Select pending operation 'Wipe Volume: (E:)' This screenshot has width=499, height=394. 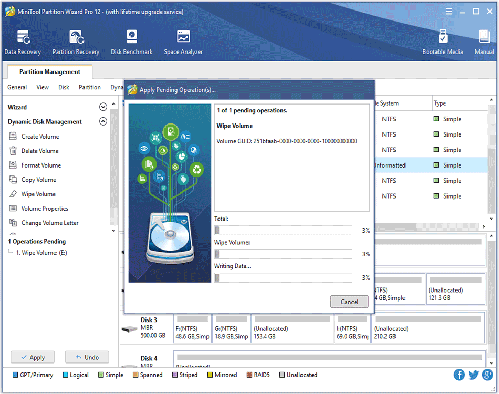pyautogui.click(x=41, y=253)
